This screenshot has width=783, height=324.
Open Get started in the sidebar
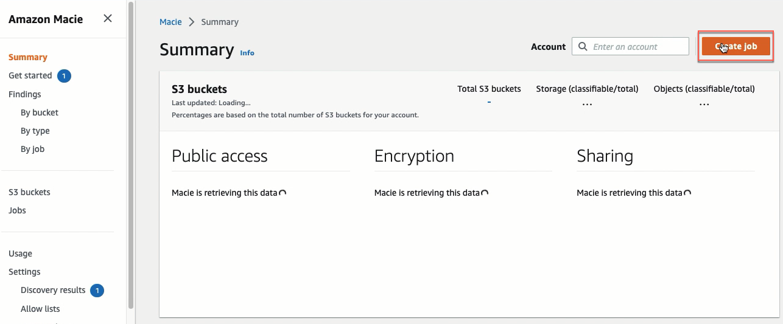coord(30,75)
